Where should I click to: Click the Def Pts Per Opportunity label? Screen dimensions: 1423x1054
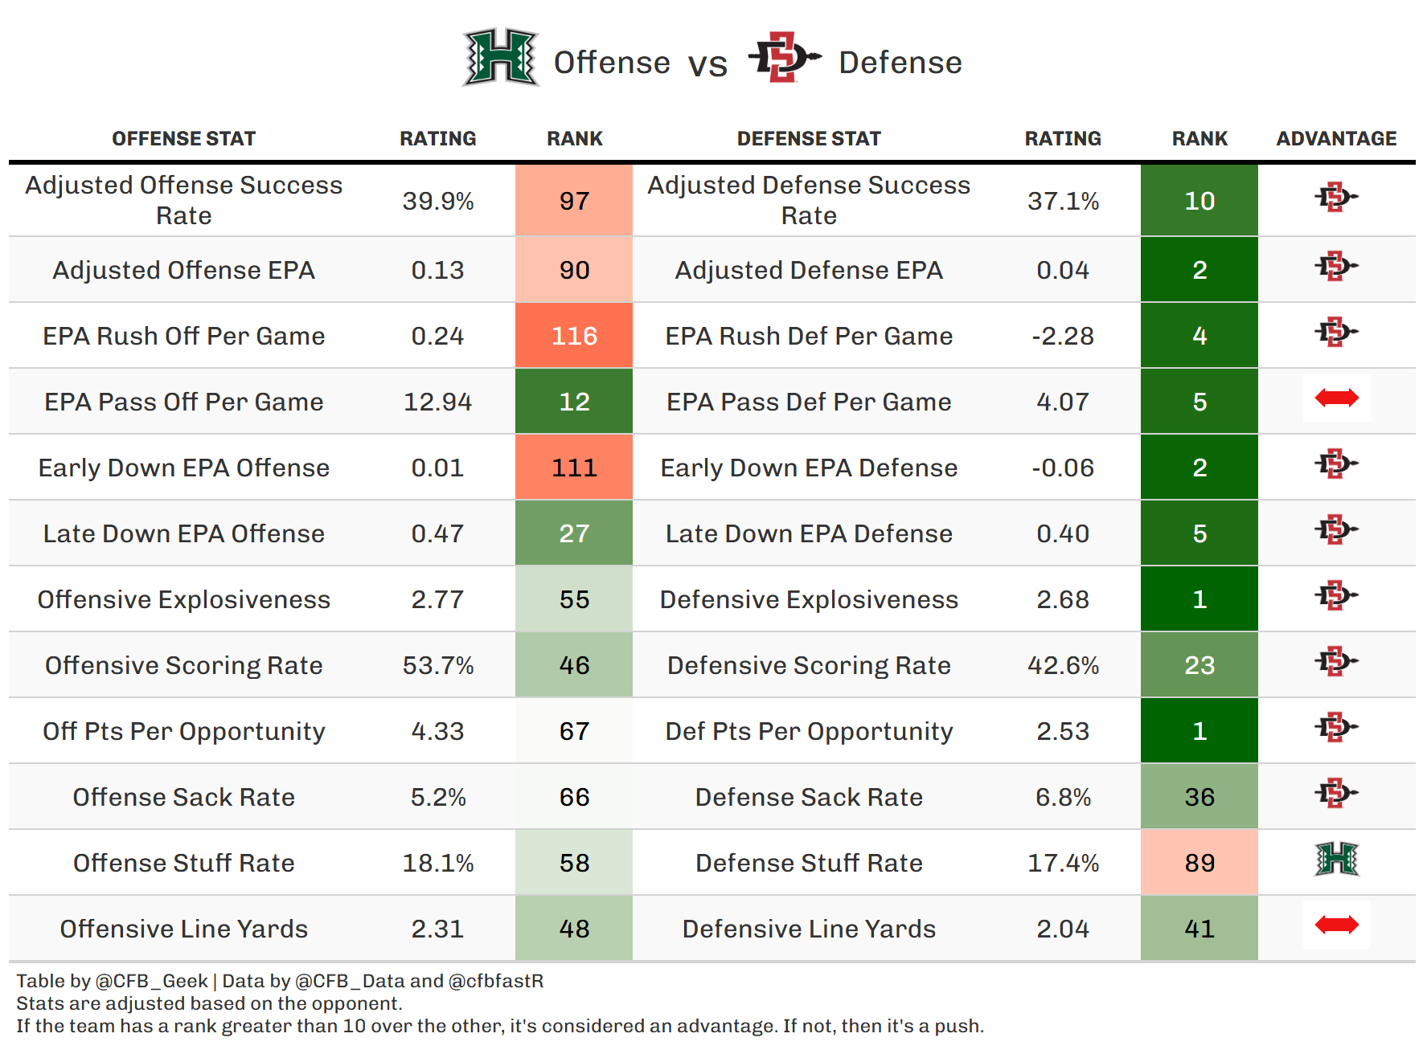[809, 731]
